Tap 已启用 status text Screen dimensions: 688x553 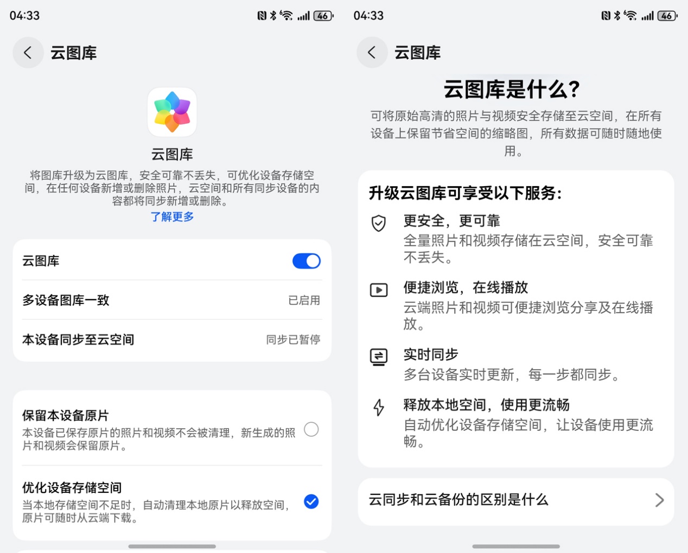tap(304, 300)
